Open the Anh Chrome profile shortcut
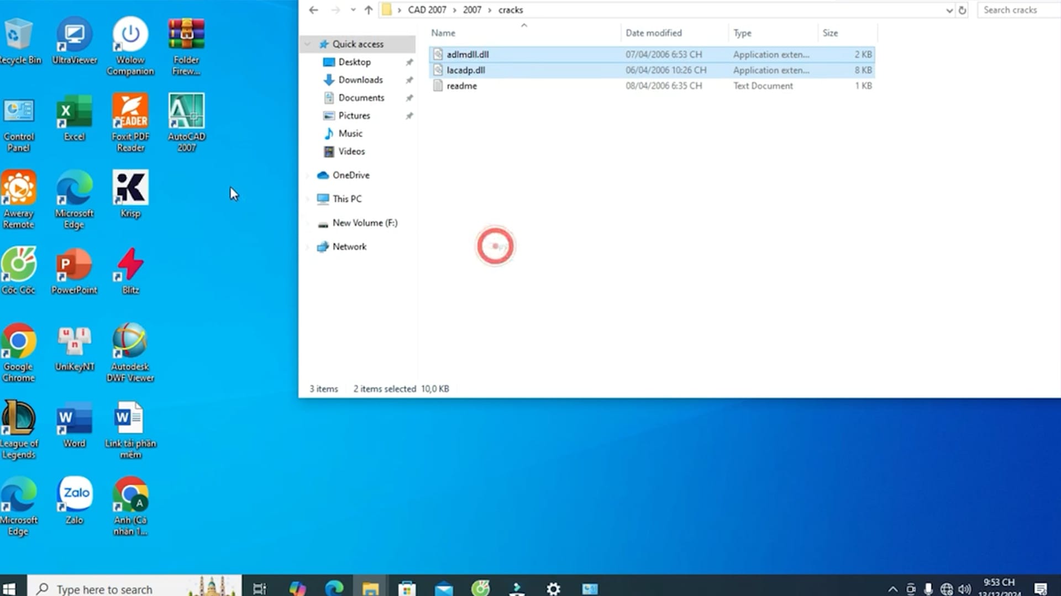This screenshot has width=1061, height=596. 130,507
